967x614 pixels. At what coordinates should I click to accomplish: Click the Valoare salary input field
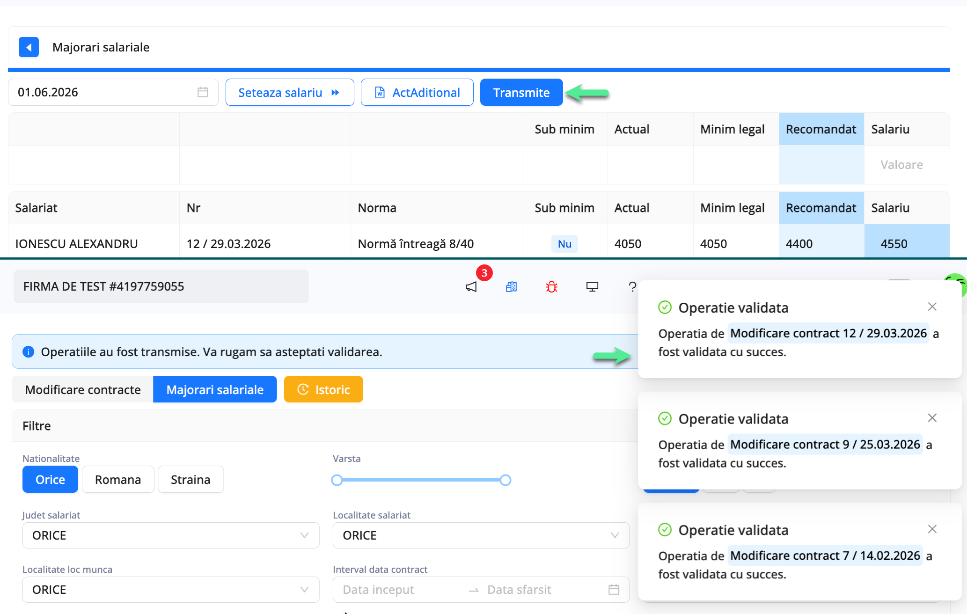coord(907,165)
